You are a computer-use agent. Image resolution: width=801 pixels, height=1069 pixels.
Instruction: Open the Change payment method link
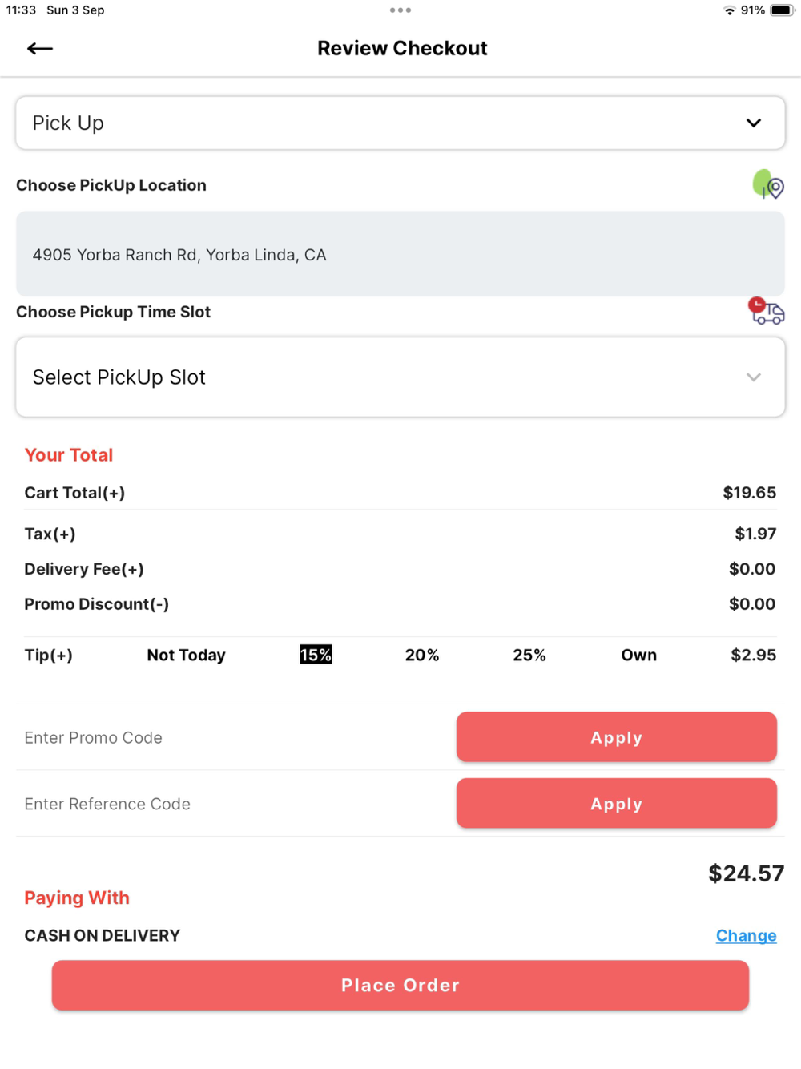(747, 936)
